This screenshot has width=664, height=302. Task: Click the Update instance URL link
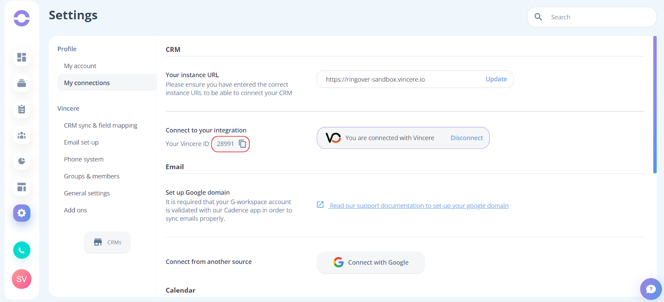pyautogui.click(x=496, y=79)
